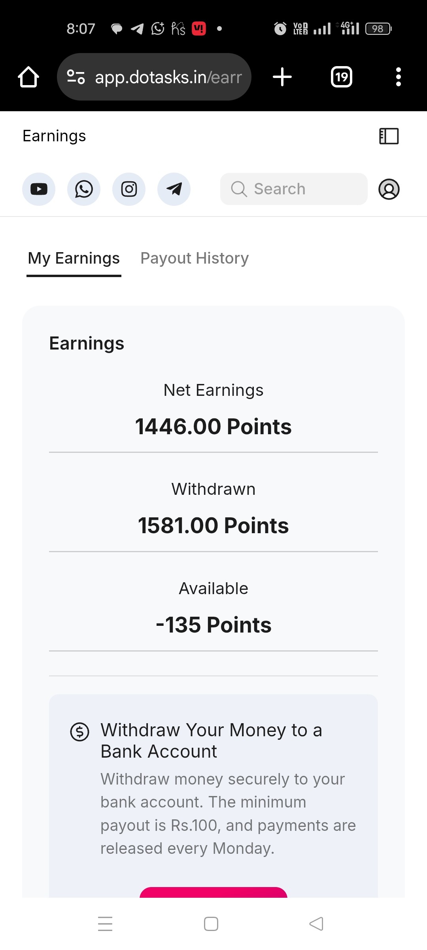Image resolution: width=427 pixels, height=950 pixels.
Task: Open the user profile icon
Action: point(389,189)
